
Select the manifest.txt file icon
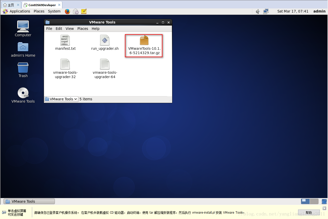[65, 40]
